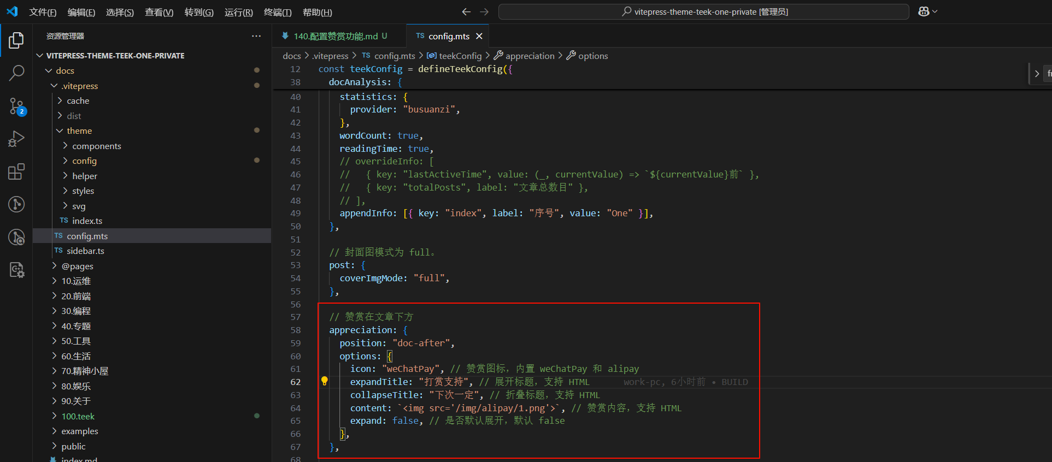
Task: Open the 转到(G) menu
Action: click(199, 12)
